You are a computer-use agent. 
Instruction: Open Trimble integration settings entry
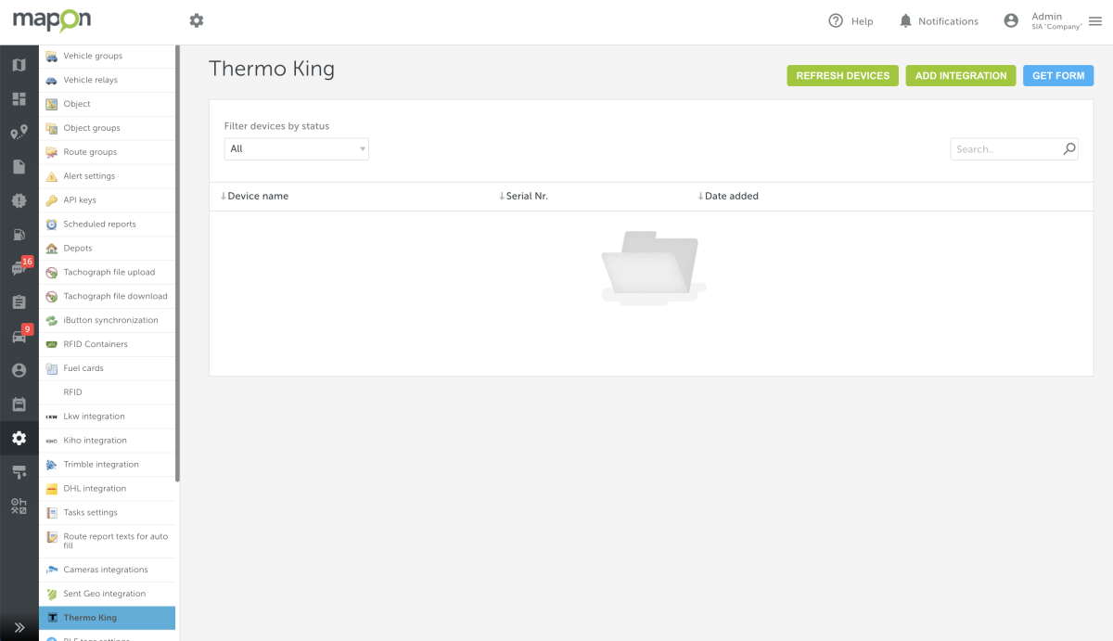100,465
